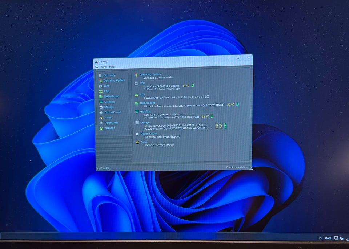
Task: Click green temperature indicator beside motherboard 32 °C
Action: tap(237, 104)
